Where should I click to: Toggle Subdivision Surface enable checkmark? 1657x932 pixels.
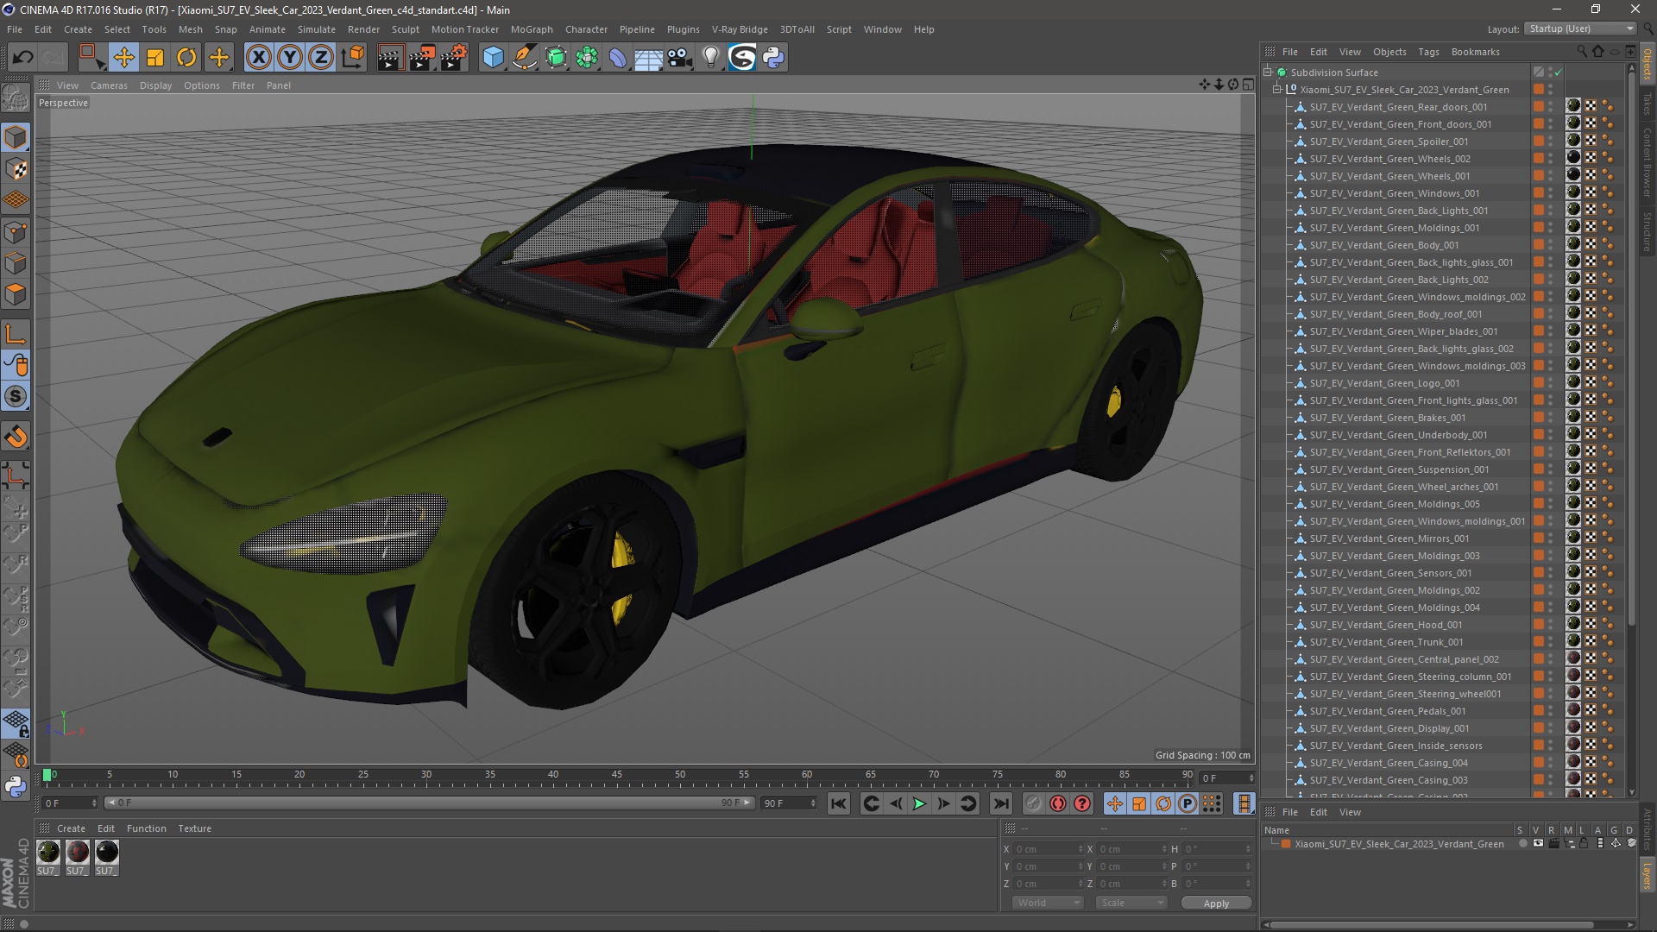click(x=1559, y=72)
